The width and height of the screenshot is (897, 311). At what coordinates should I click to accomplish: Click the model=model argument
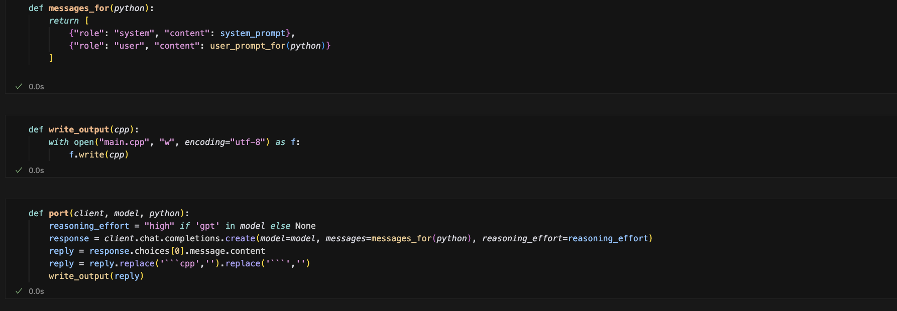288,238
